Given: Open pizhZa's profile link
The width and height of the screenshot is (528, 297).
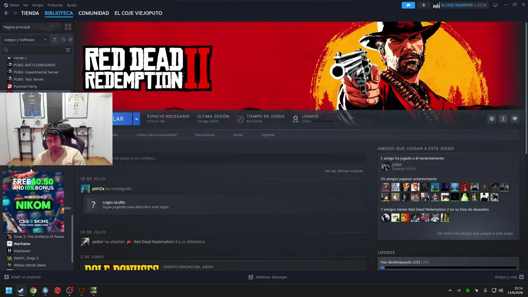Looking at the screenshot, I should [x=98, y=189].
